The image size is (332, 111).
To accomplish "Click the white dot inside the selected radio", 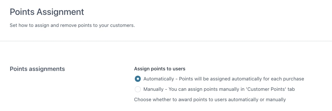I will point(138,79).
